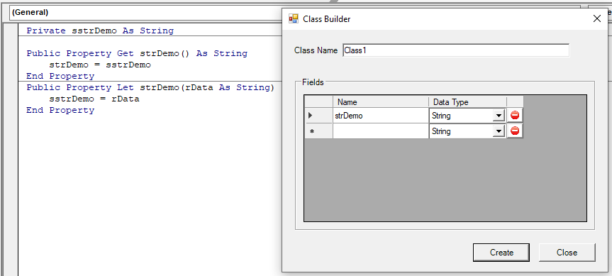The image size is (612, 276).
Task: Click the strDemo name cell
Action: [x=381, y=116]
